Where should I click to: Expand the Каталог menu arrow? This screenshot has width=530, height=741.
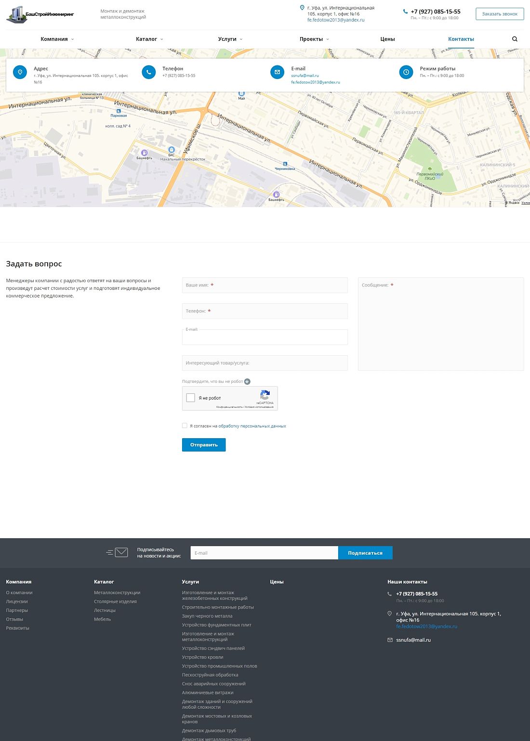[162, 39]
